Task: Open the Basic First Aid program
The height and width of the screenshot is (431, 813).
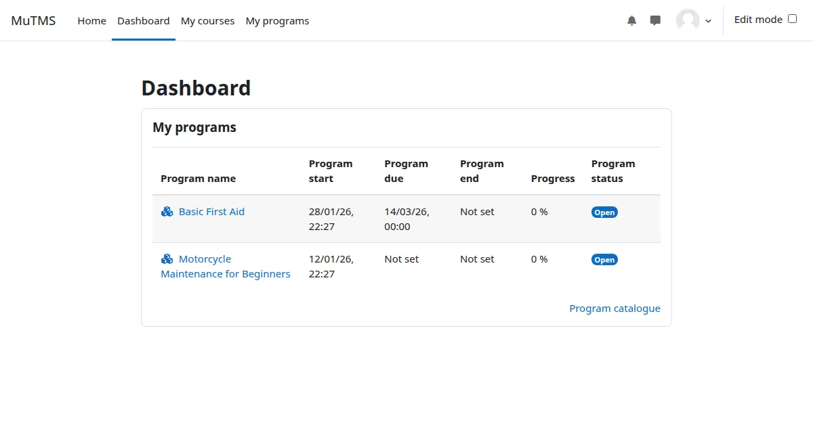Action: (211, 211)
